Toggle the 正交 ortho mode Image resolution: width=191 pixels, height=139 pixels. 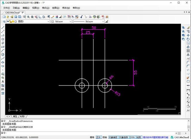click(x=98, y=137)
